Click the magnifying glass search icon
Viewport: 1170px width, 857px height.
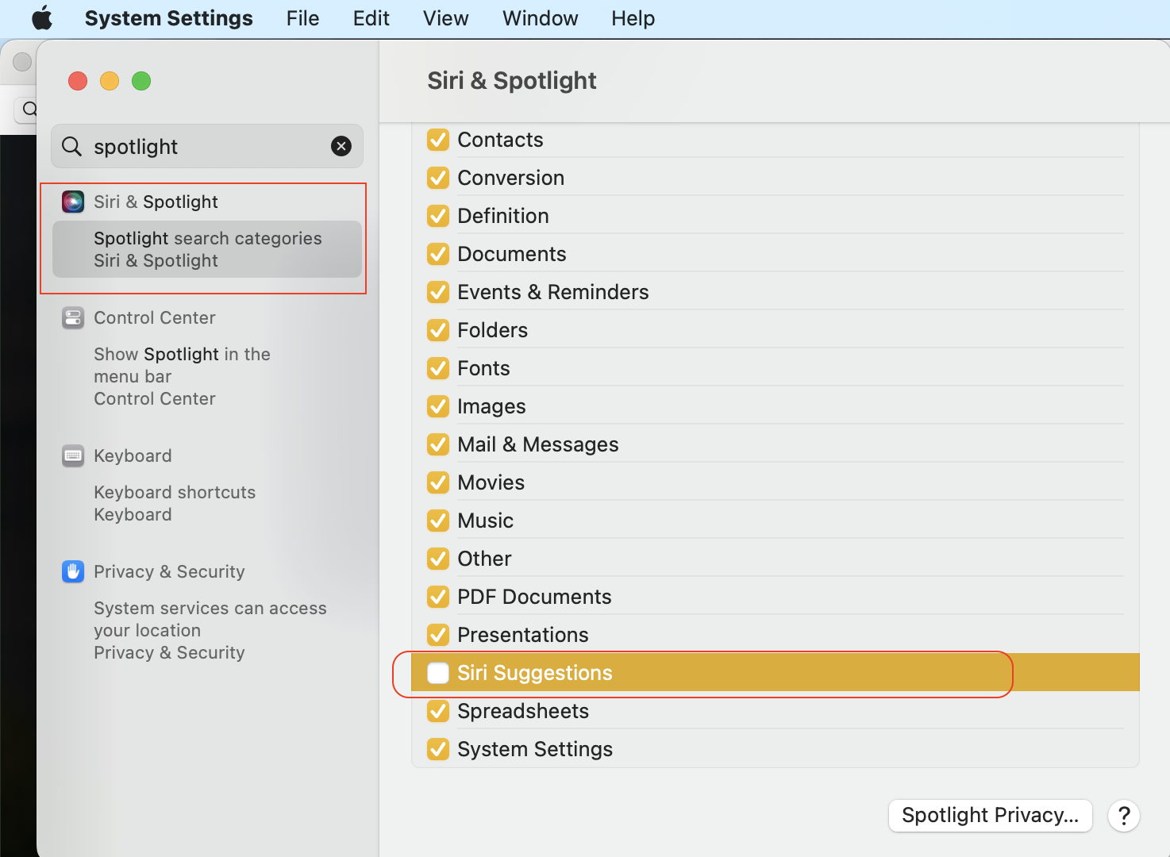point(71,146)
